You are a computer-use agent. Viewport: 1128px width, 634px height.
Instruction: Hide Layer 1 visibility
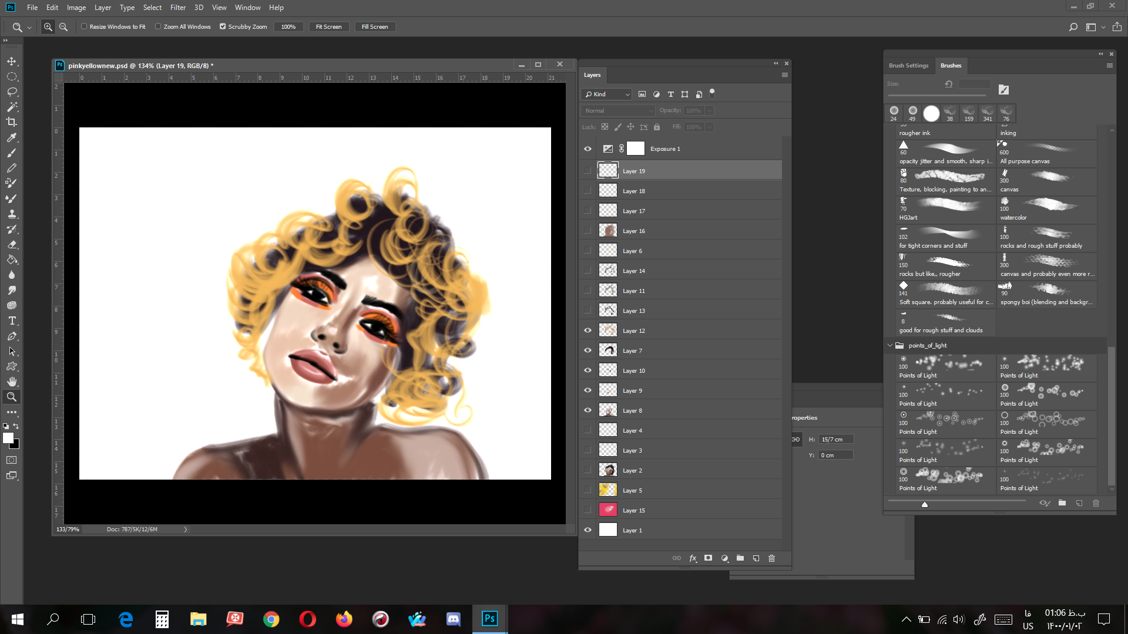587,530
